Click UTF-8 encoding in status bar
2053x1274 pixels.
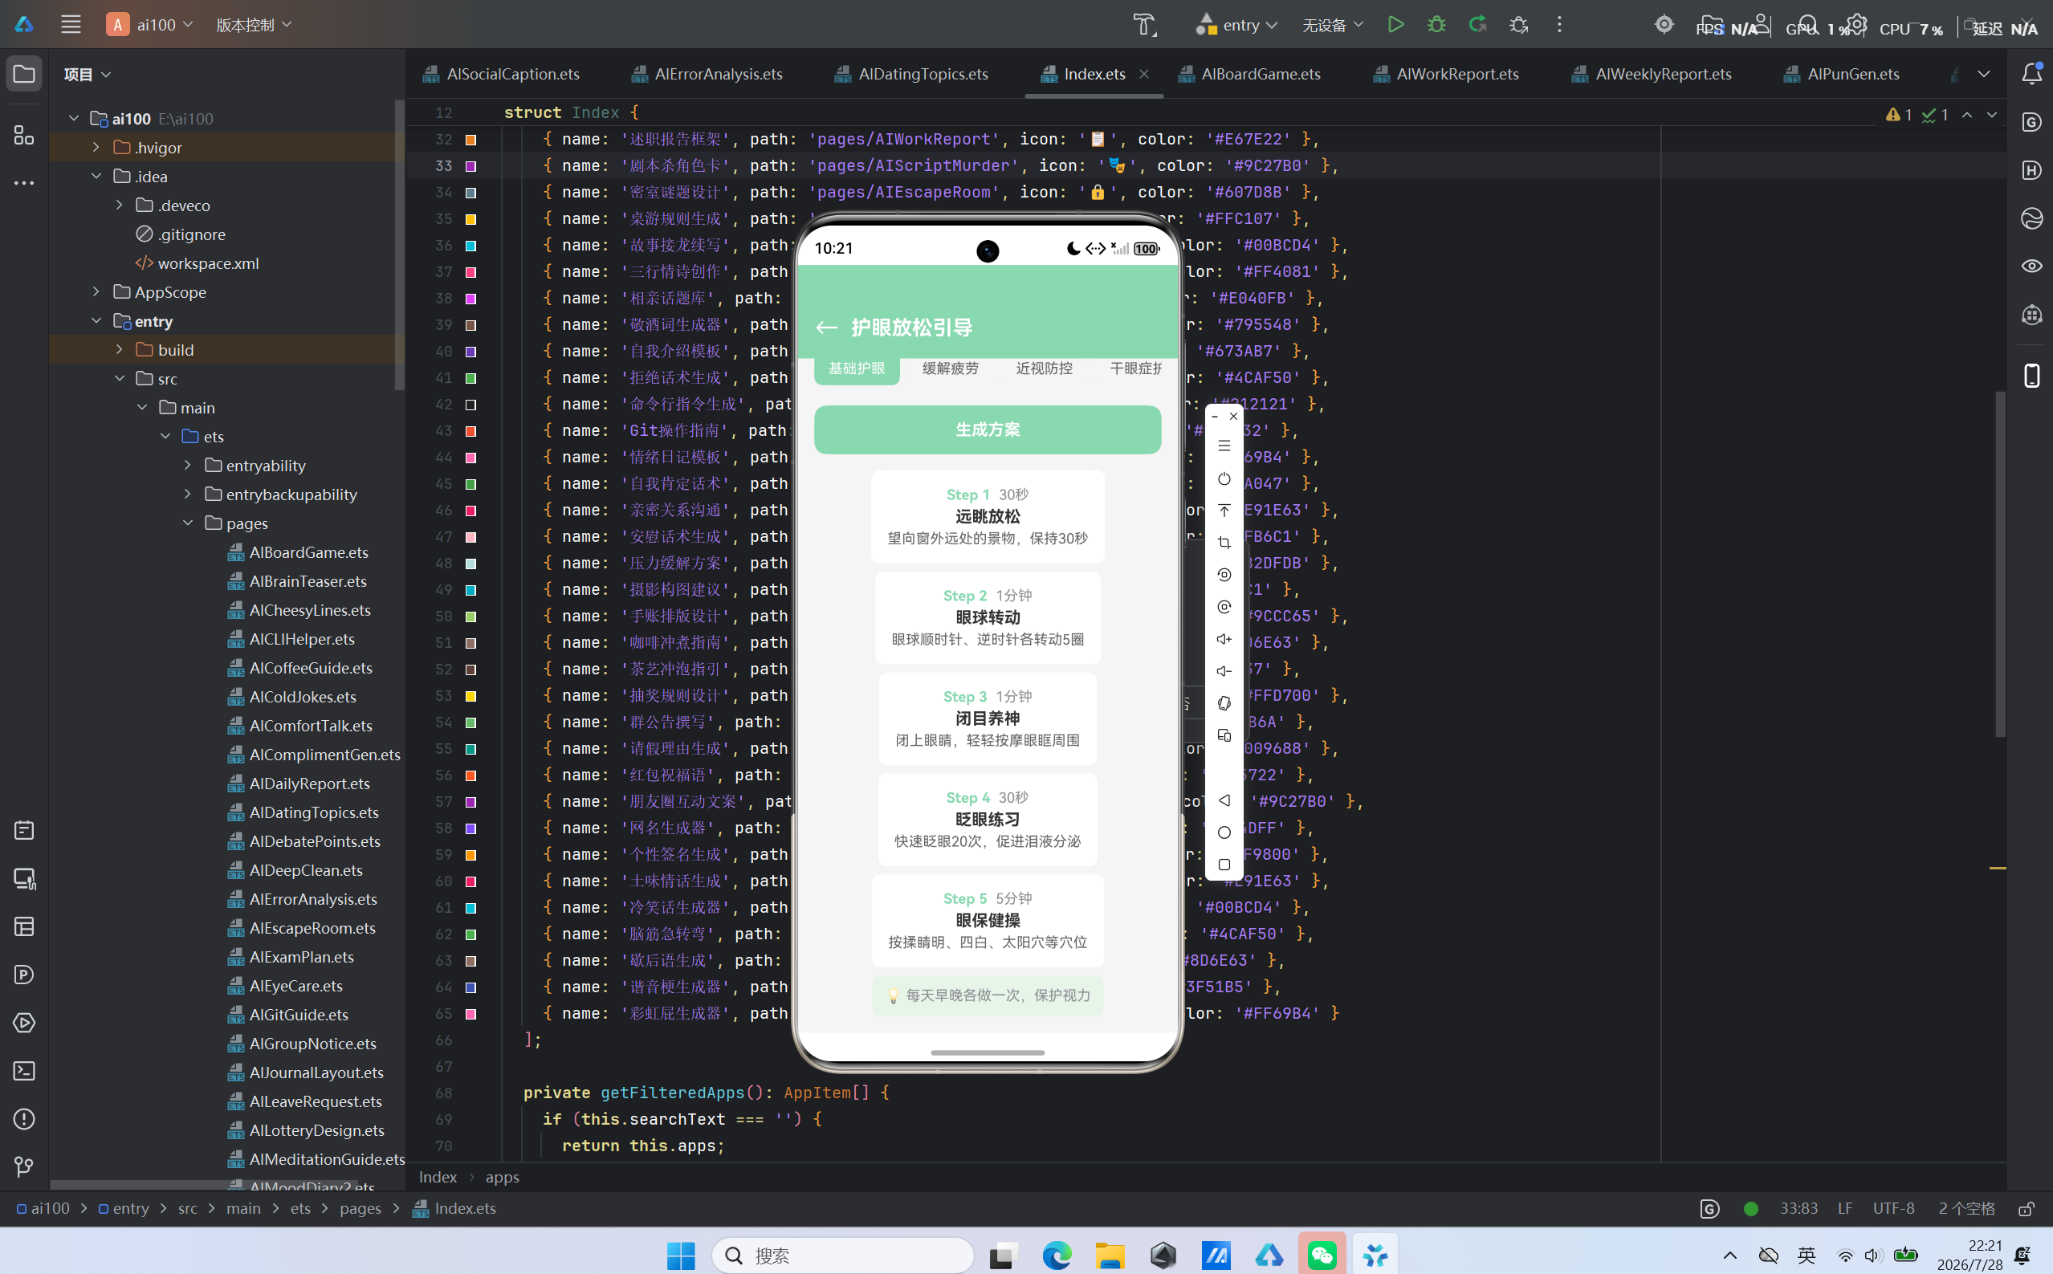pos(1893,1209)
